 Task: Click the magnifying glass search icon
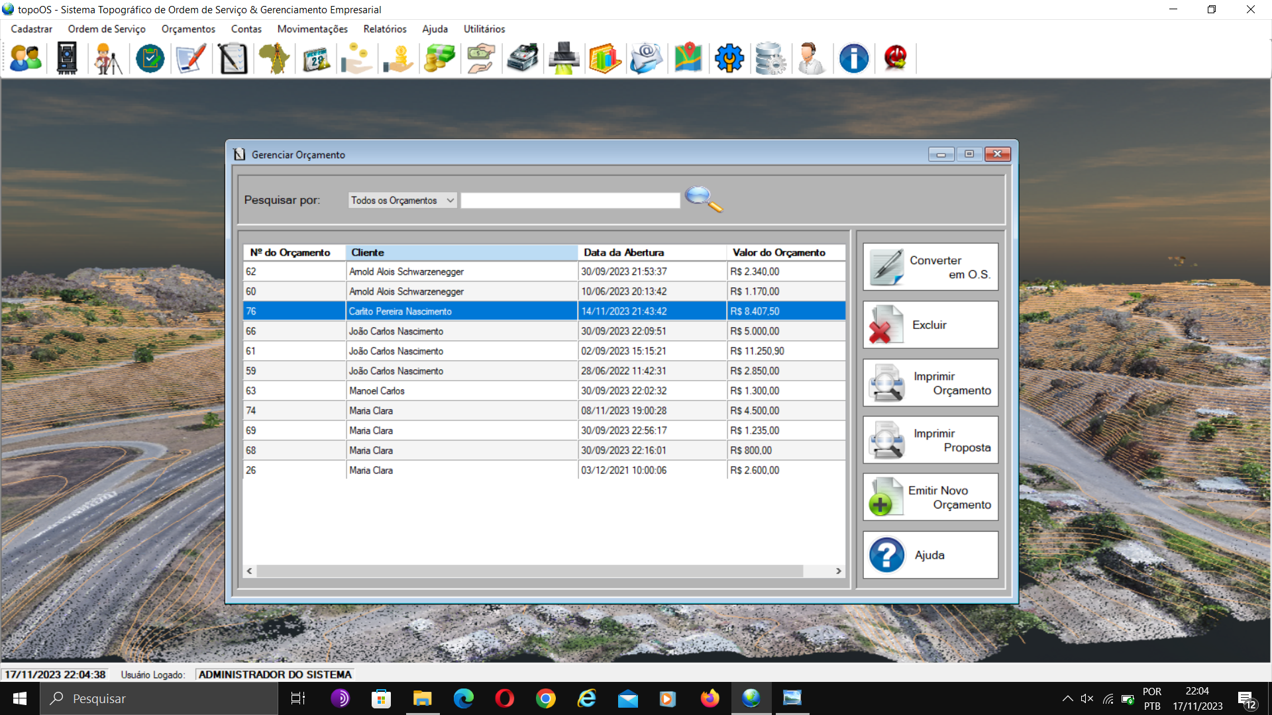coord(703,199)
